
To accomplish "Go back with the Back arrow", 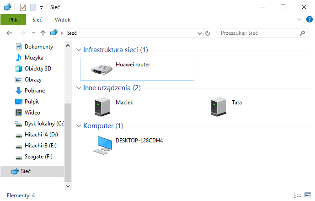I will coord(9,33).
